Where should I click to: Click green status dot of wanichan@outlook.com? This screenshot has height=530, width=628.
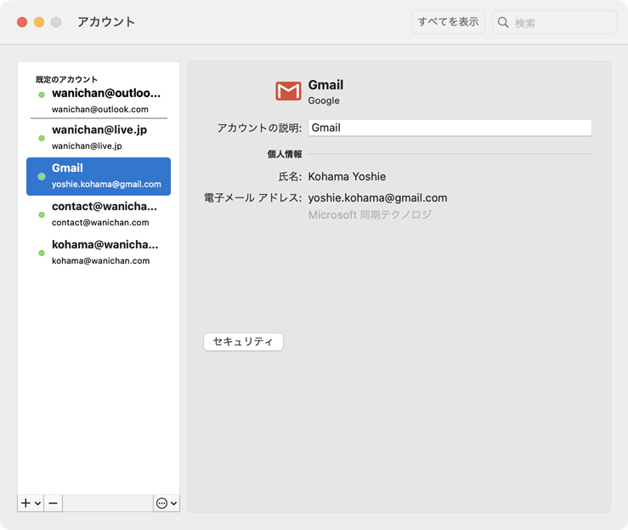pos(42,95)
